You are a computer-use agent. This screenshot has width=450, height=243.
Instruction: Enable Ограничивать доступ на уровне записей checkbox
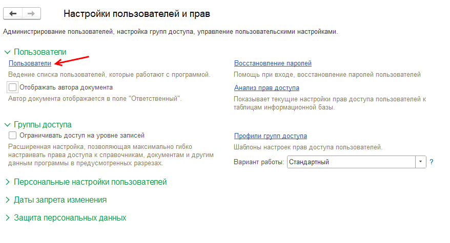[12, 135]
